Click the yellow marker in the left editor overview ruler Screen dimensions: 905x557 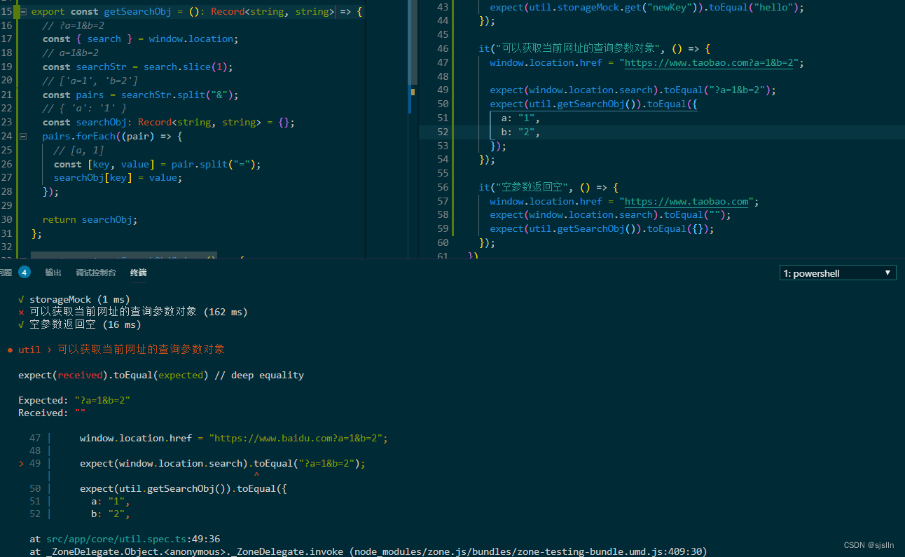coord(413,92)
